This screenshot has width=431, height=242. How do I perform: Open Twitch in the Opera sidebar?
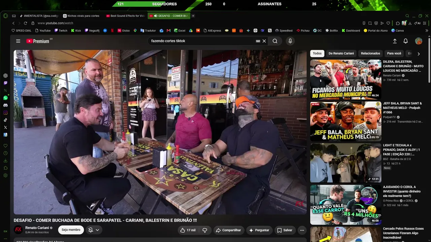click(x=5, y=83)
